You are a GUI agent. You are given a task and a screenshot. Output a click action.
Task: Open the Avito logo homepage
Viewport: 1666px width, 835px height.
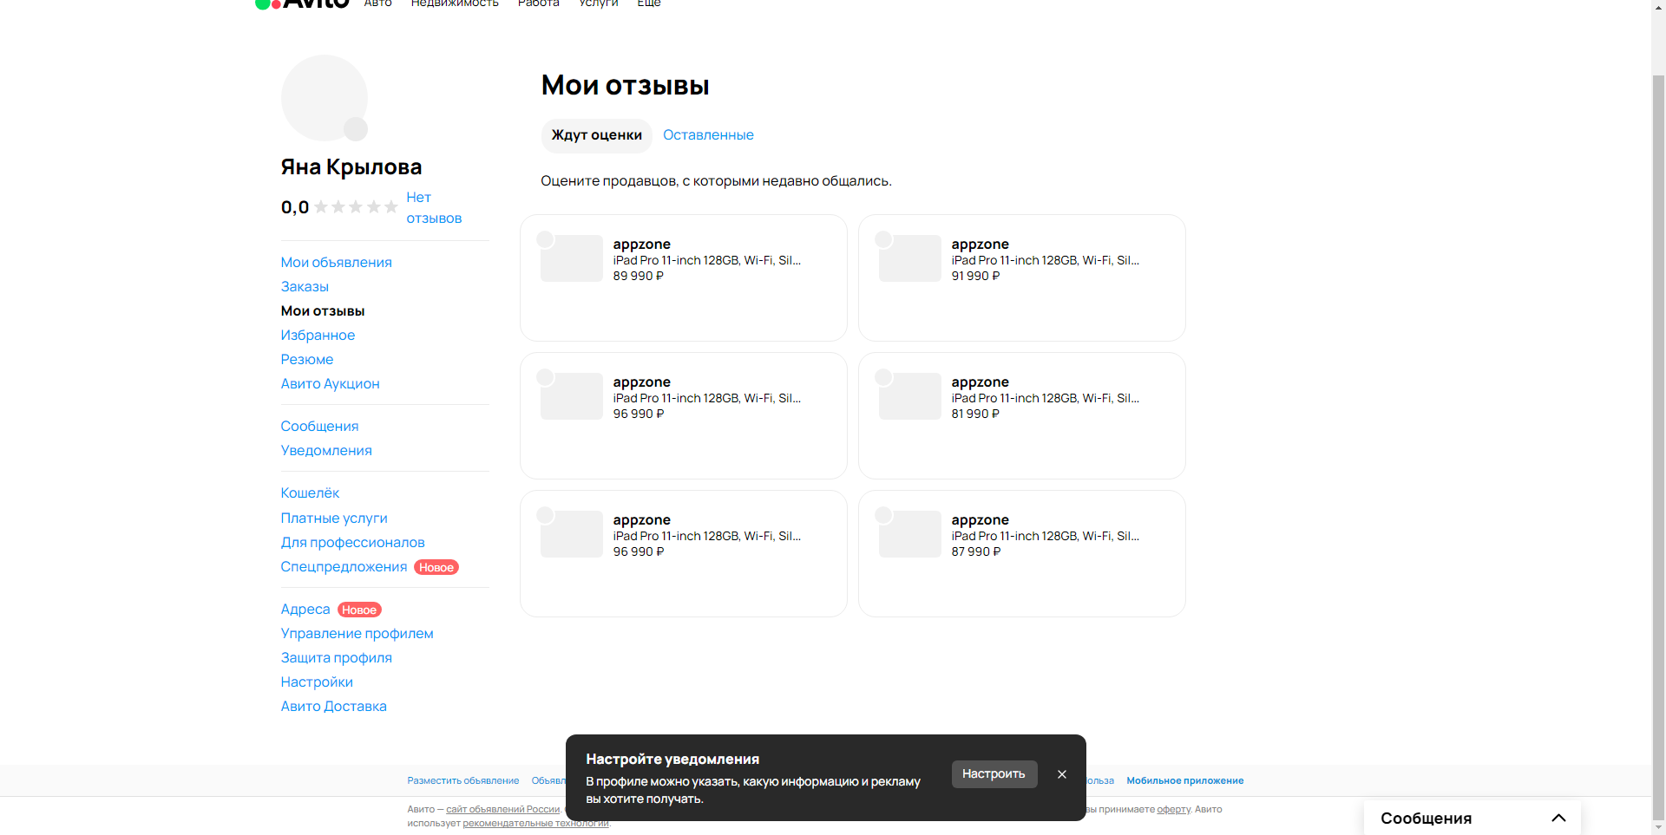click(302, 3)
